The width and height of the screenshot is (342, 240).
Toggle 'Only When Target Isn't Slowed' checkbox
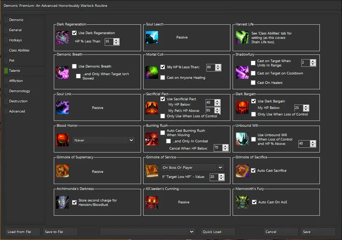[x=78, y=76]
